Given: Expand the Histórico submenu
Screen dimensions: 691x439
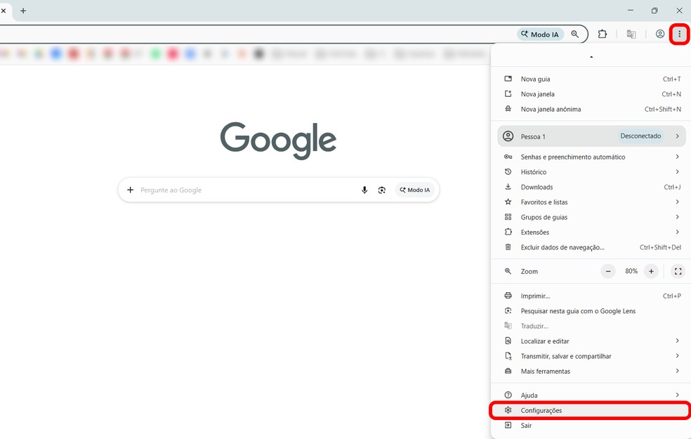Looking at the screenshot, I should [591, 172].
